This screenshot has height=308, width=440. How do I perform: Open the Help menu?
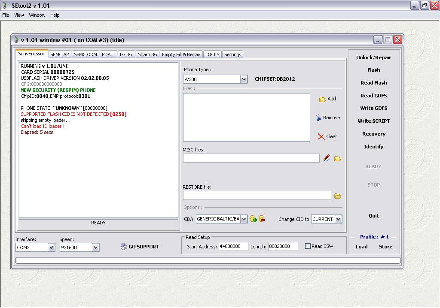(x=55, y=15)
